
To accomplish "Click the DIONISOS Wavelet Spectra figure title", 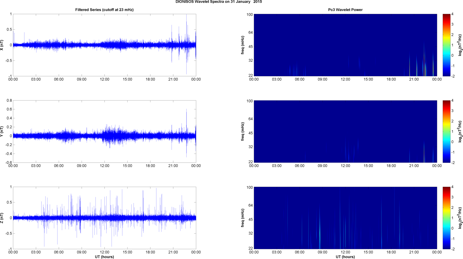I will pyautogui.click(x=219, y=2).
